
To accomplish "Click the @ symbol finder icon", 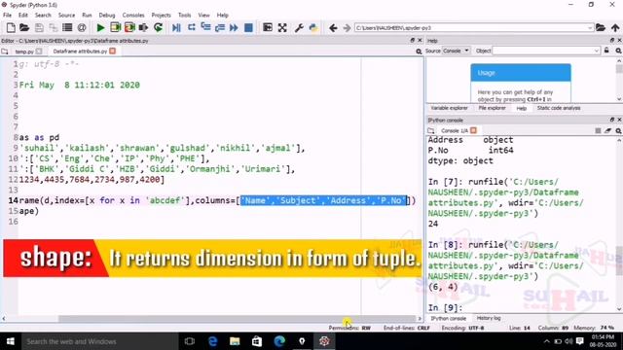I will (x=82, y=28).
